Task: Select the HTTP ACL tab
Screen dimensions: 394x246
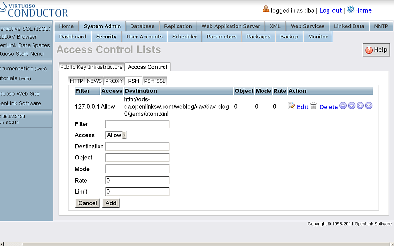Action: coord(76,81)
